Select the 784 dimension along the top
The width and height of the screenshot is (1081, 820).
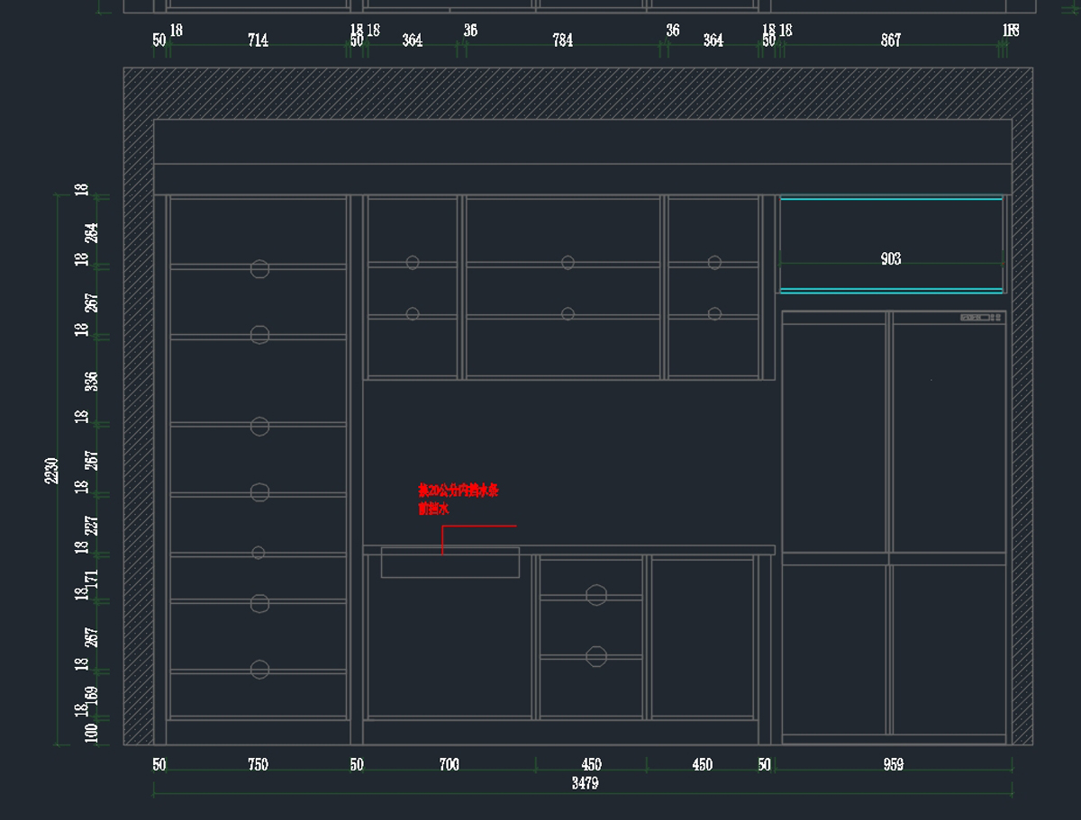pyautogui.click(x=562, y=41)
